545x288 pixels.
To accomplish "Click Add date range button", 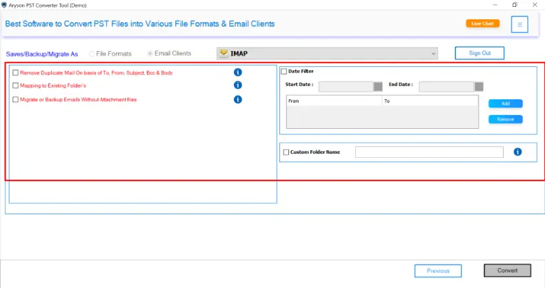I will click(506, 103).
